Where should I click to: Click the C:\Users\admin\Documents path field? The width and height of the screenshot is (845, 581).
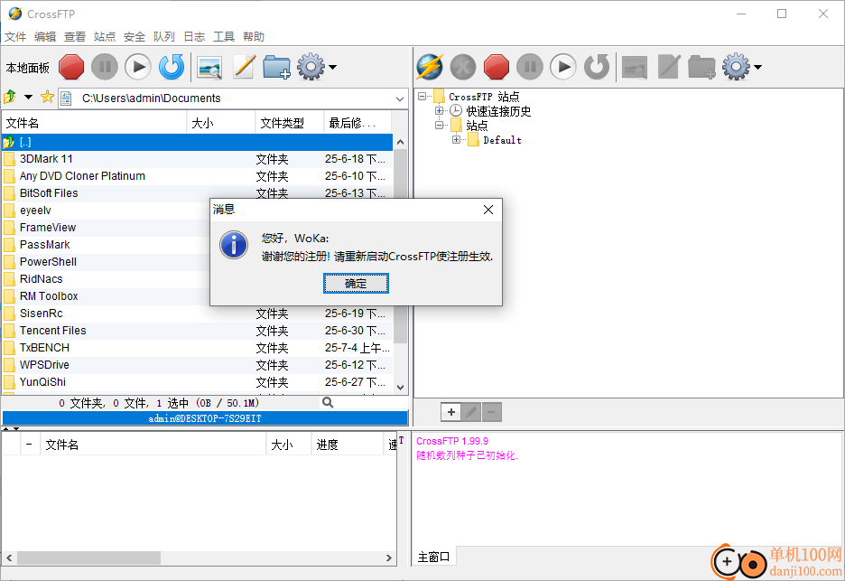(235, 98)
